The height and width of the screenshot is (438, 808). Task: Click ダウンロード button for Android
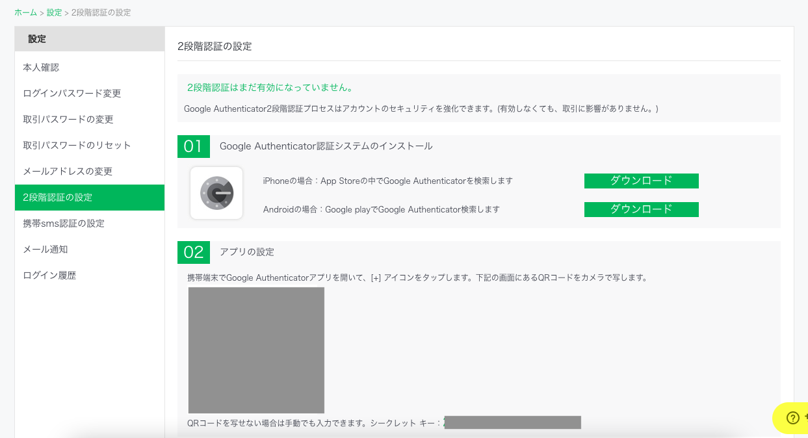pos(642,209)
